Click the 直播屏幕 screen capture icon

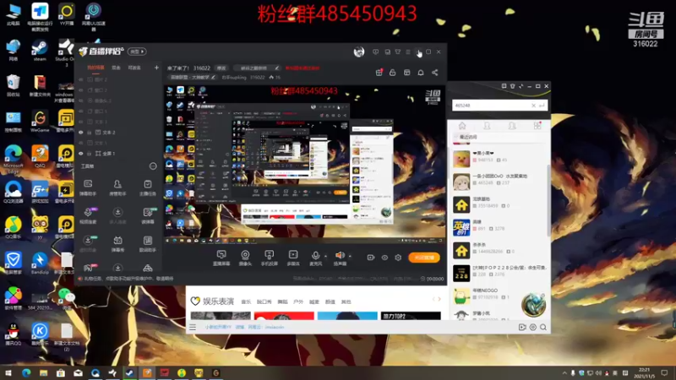click(221, 255)
